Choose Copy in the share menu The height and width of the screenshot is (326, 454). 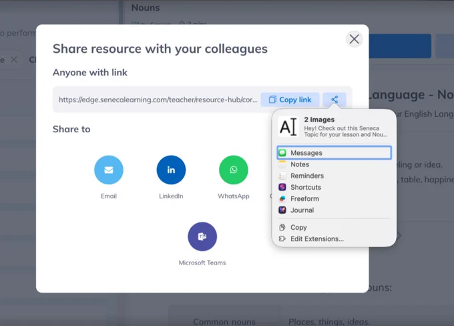pos(334,228)
